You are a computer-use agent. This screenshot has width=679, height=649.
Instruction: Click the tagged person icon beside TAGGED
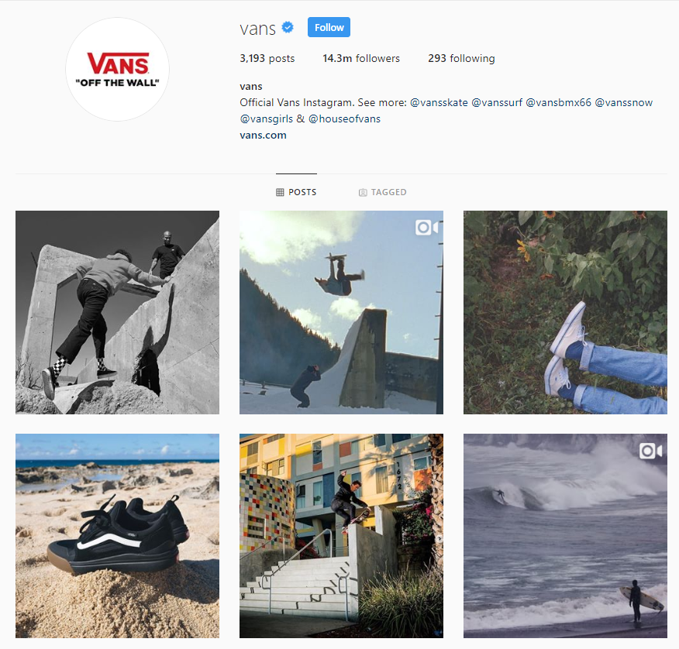point(363,193)
